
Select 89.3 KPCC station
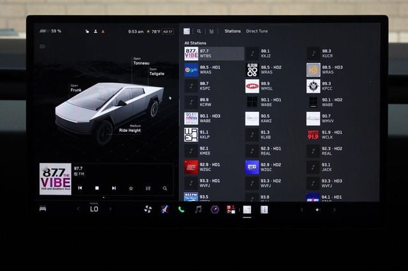tap(337, 86)
